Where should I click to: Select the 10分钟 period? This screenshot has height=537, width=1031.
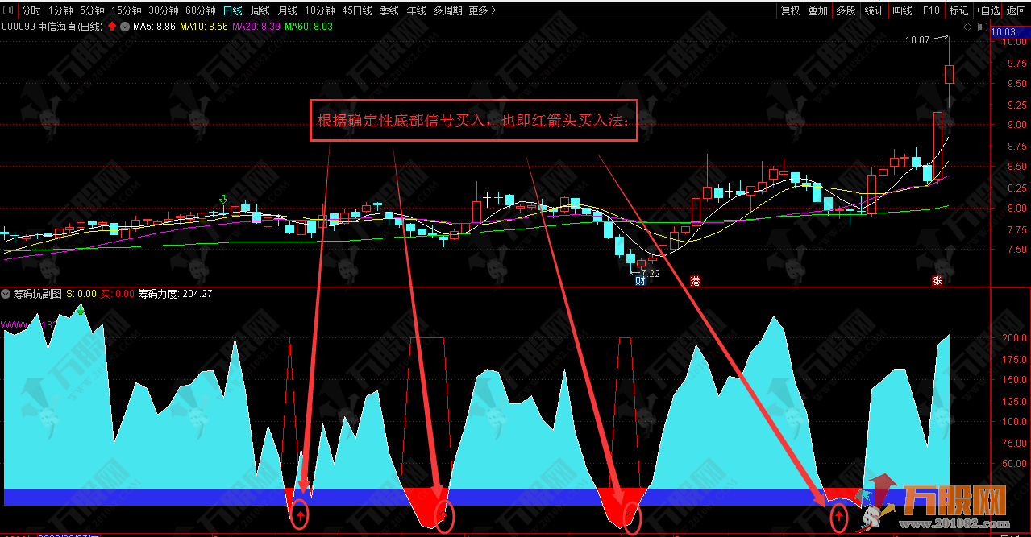[x=320, y=10]
